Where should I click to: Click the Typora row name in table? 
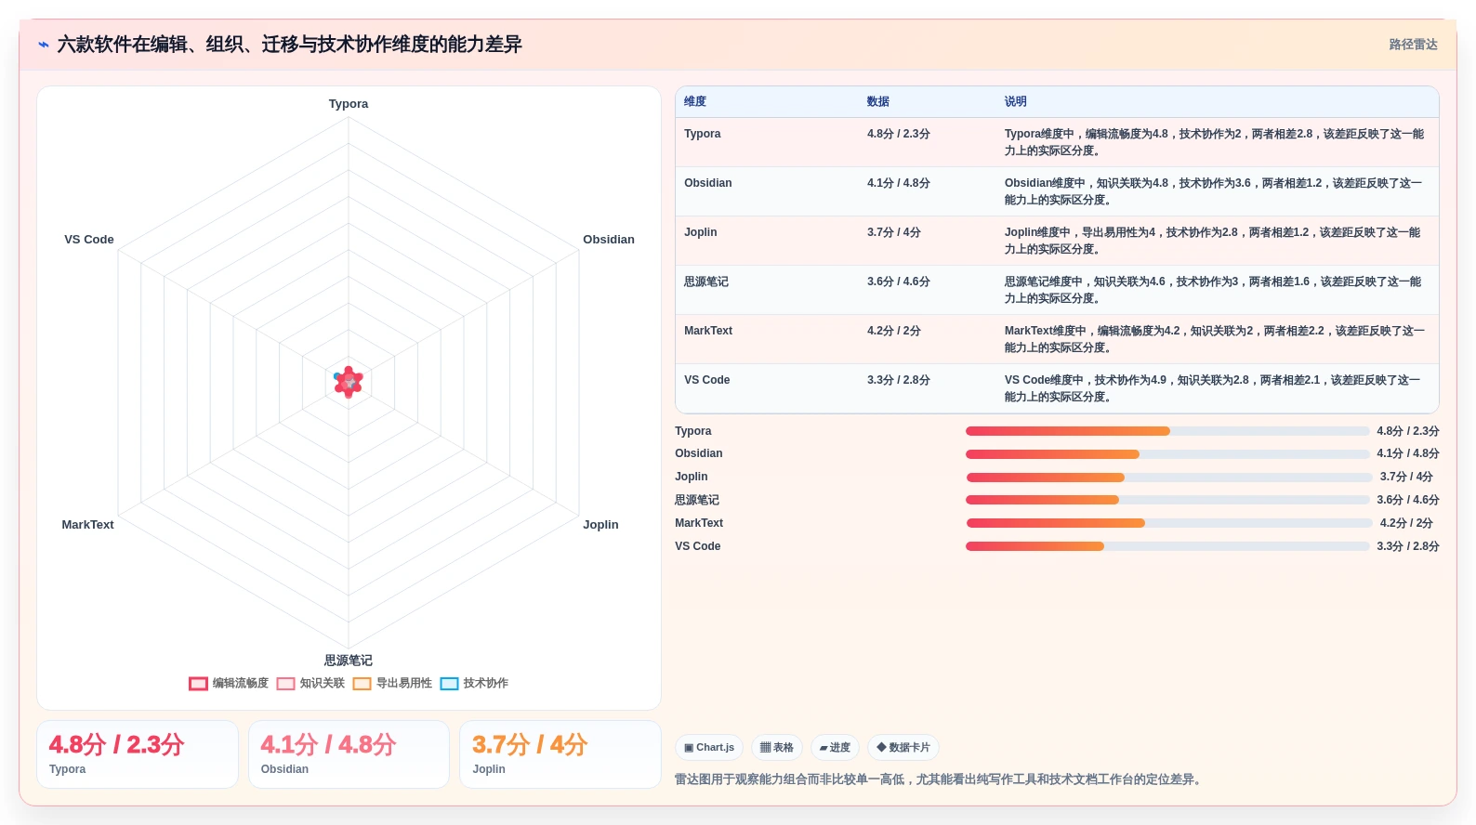(x=703, y=134)
